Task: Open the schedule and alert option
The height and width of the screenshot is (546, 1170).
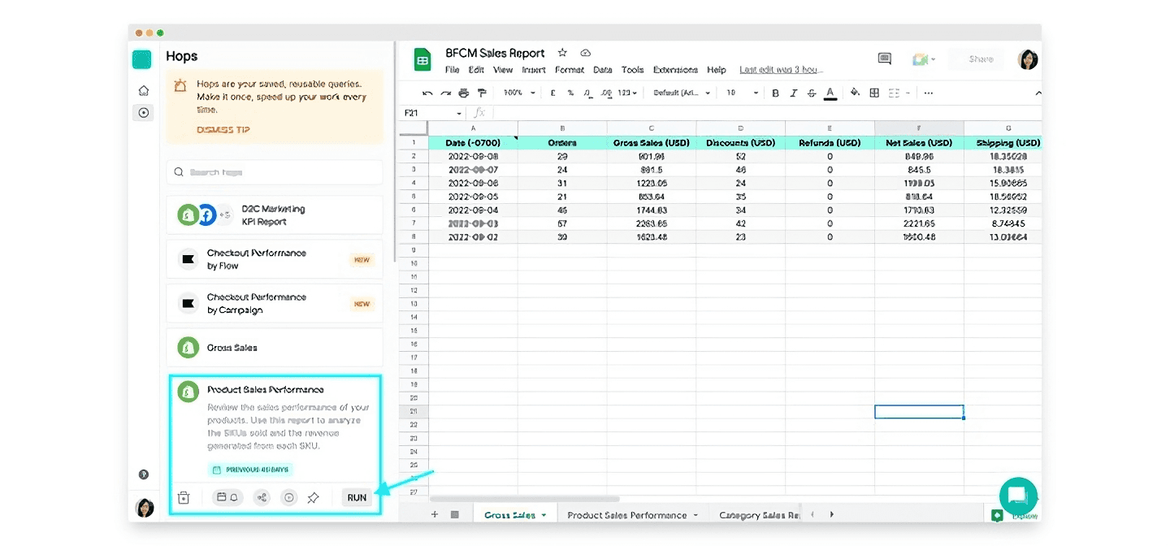Action: [226, 498]
